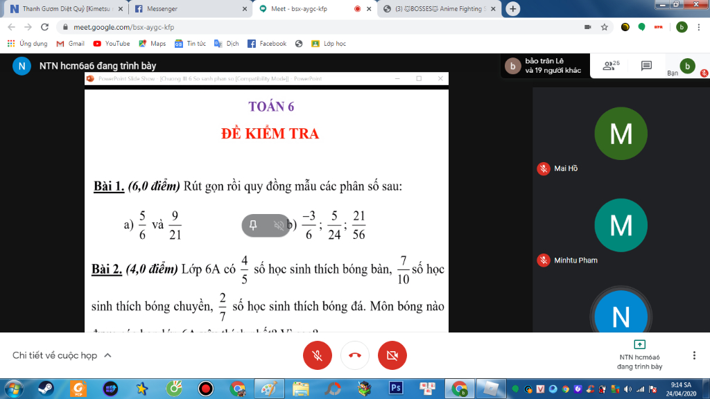Screen dimensions: 710x399
Task: Click the muted mic icon next to Minhtu Pham
Action: (x=544, y=260)
